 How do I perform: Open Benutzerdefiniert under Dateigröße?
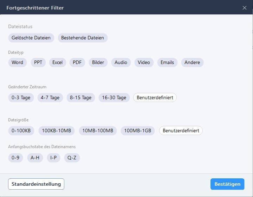(181, 131)
